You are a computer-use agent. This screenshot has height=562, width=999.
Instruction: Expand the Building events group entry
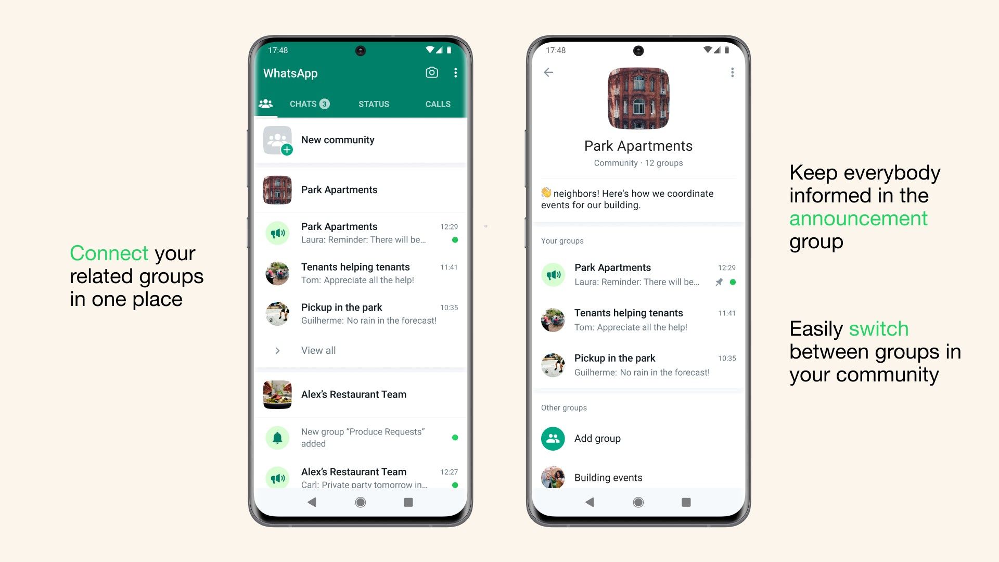[638, 476]
